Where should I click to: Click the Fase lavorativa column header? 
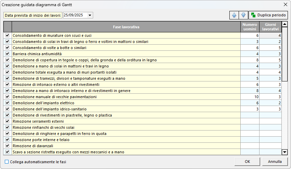tap(126, 27)
